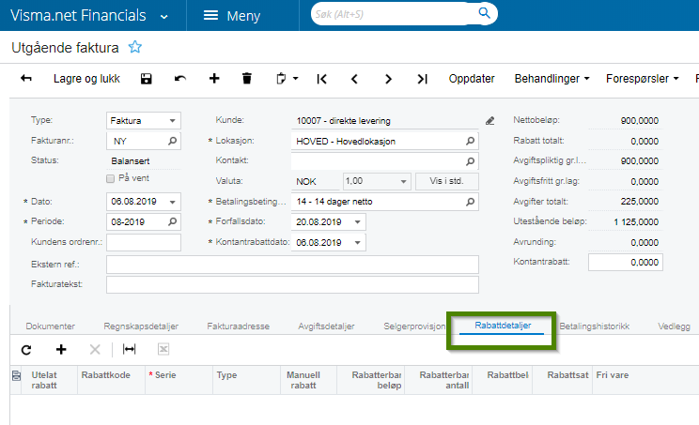Click the Fakturatekst input field
This screenshot has height=425, width=699.
292,284
